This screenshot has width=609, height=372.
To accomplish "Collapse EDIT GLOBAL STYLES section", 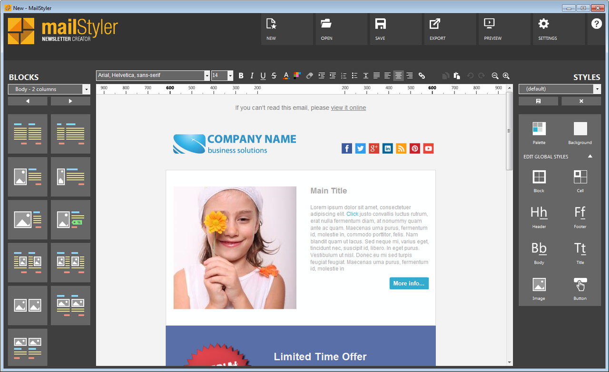I will [x=590, y=156].
